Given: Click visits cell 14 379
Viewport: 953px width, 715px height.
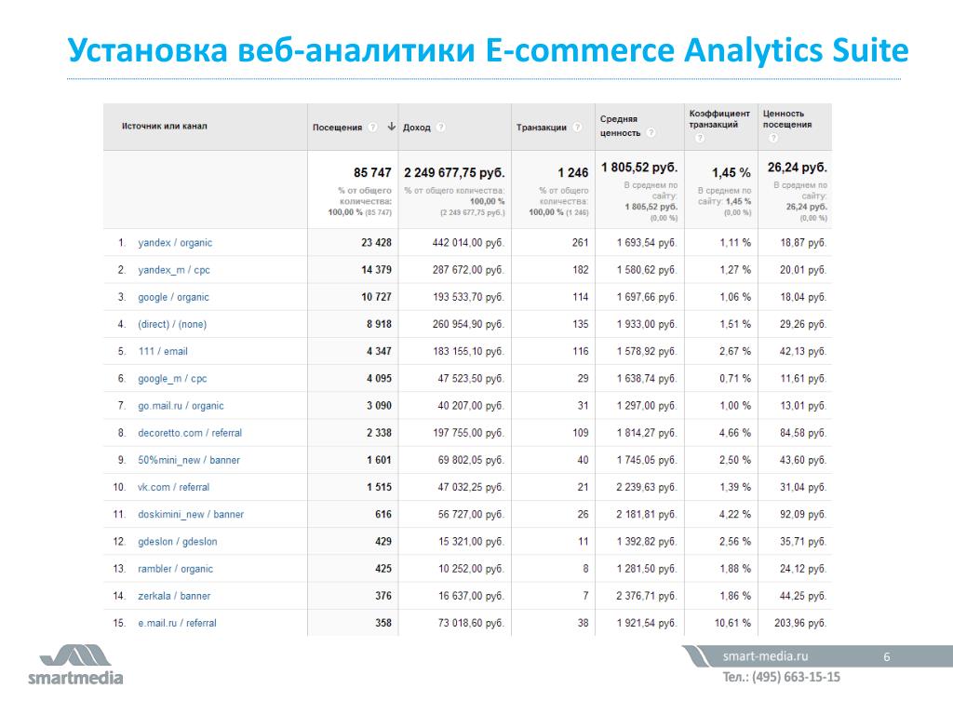Looking at the screenshot, I should 376,270.
